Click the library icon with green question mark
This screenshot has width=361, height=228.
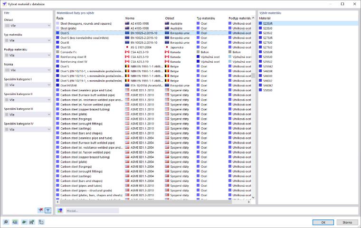32,222
